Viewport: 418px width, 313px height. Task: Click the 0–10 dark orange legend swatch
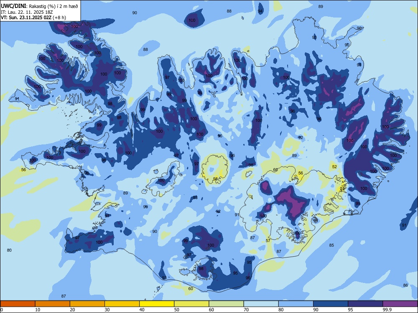[x=18, y=304]
